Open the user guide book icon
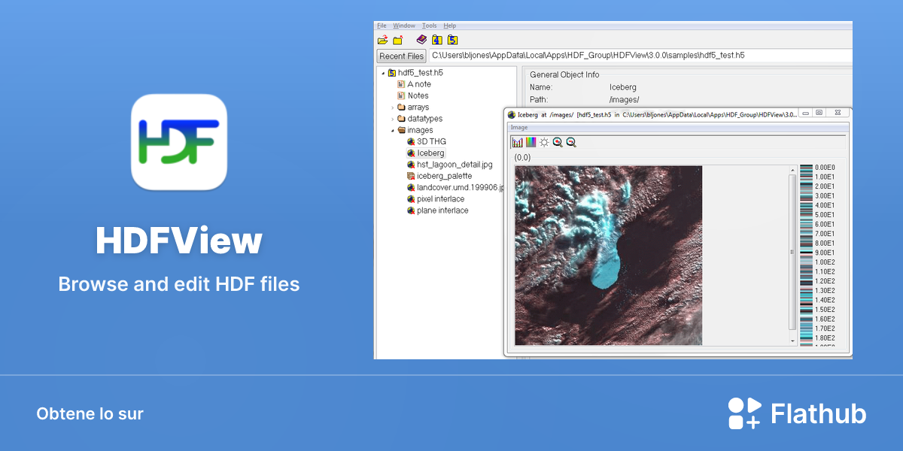The image size is (903, 451). pyautogui.click(x=421, y=40)
